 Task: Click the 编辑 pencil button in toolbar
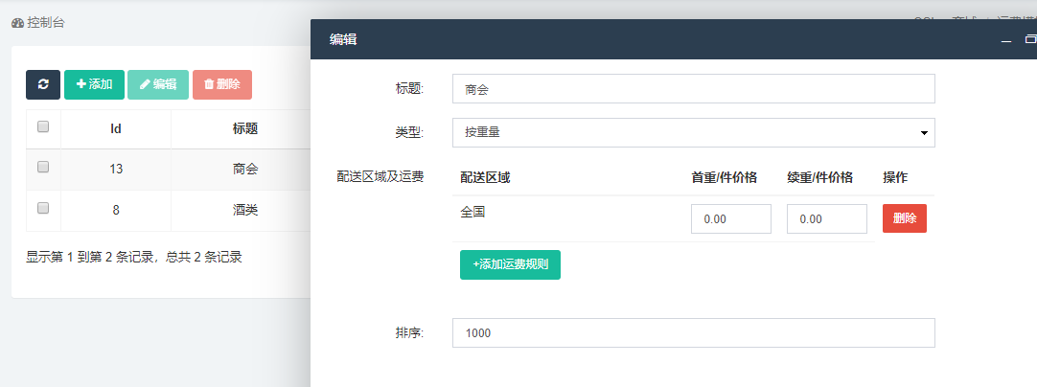click(x=158, y=84)
